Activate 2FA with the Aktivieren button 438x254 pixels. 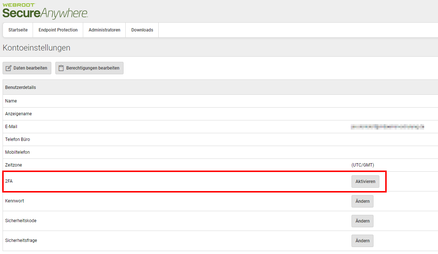pyautogui.click(x=365, y=182)
